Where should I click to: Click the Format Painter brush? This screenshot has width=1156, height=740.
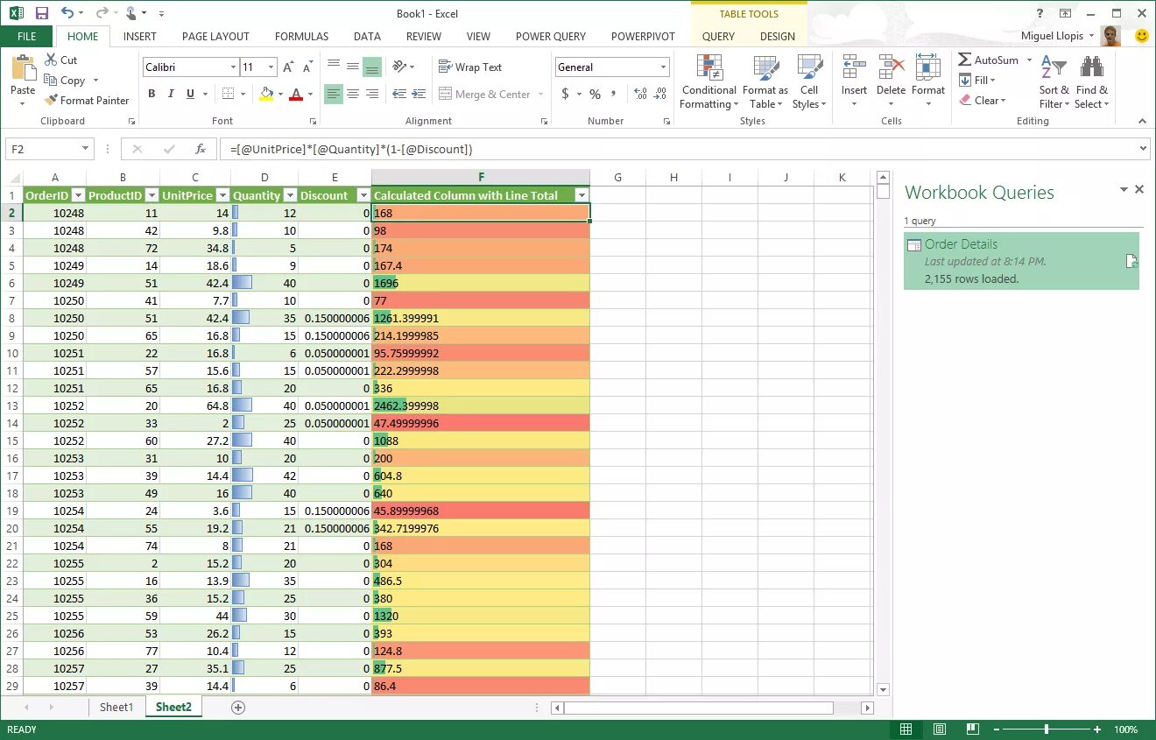click(50, 100)
